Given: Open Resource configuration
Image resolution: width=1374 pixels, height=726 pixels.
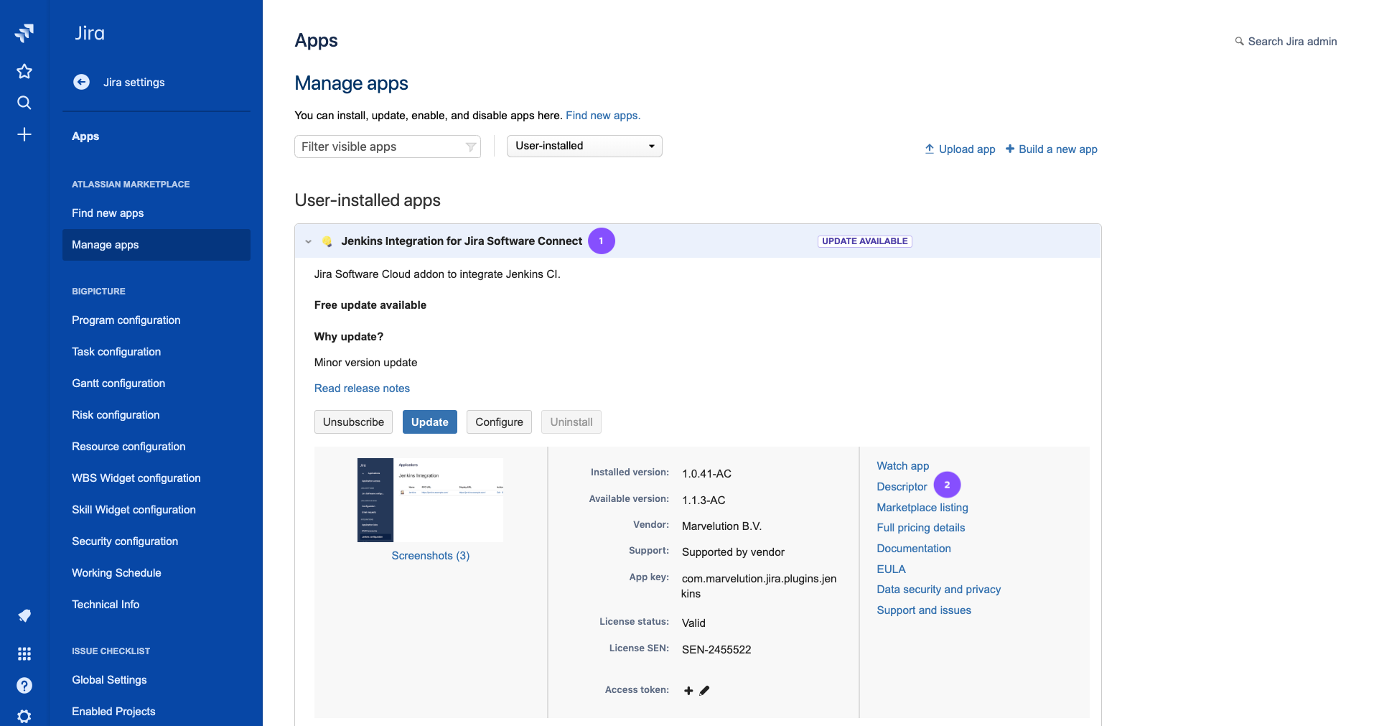Looking at the screenshot, I should 128,447.
